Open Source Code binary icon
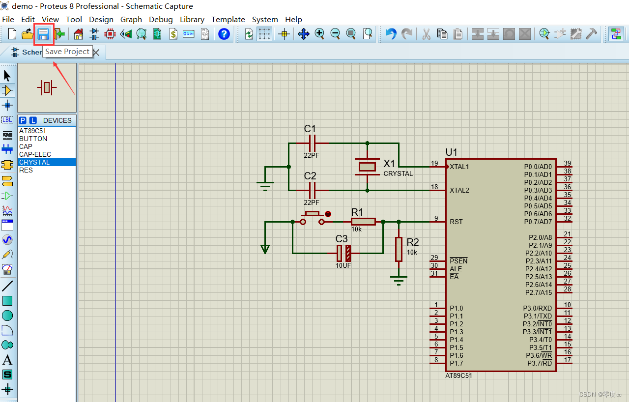Image resolution: width=629 pixels, height=402 pixels. pyautogui.click(x=189, y=34)
